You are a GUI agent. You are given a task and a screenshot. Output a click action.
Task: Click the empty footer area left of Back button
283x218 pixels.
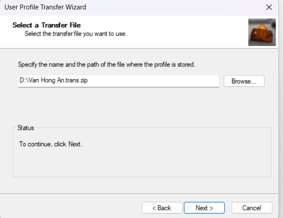pos(67,208)
